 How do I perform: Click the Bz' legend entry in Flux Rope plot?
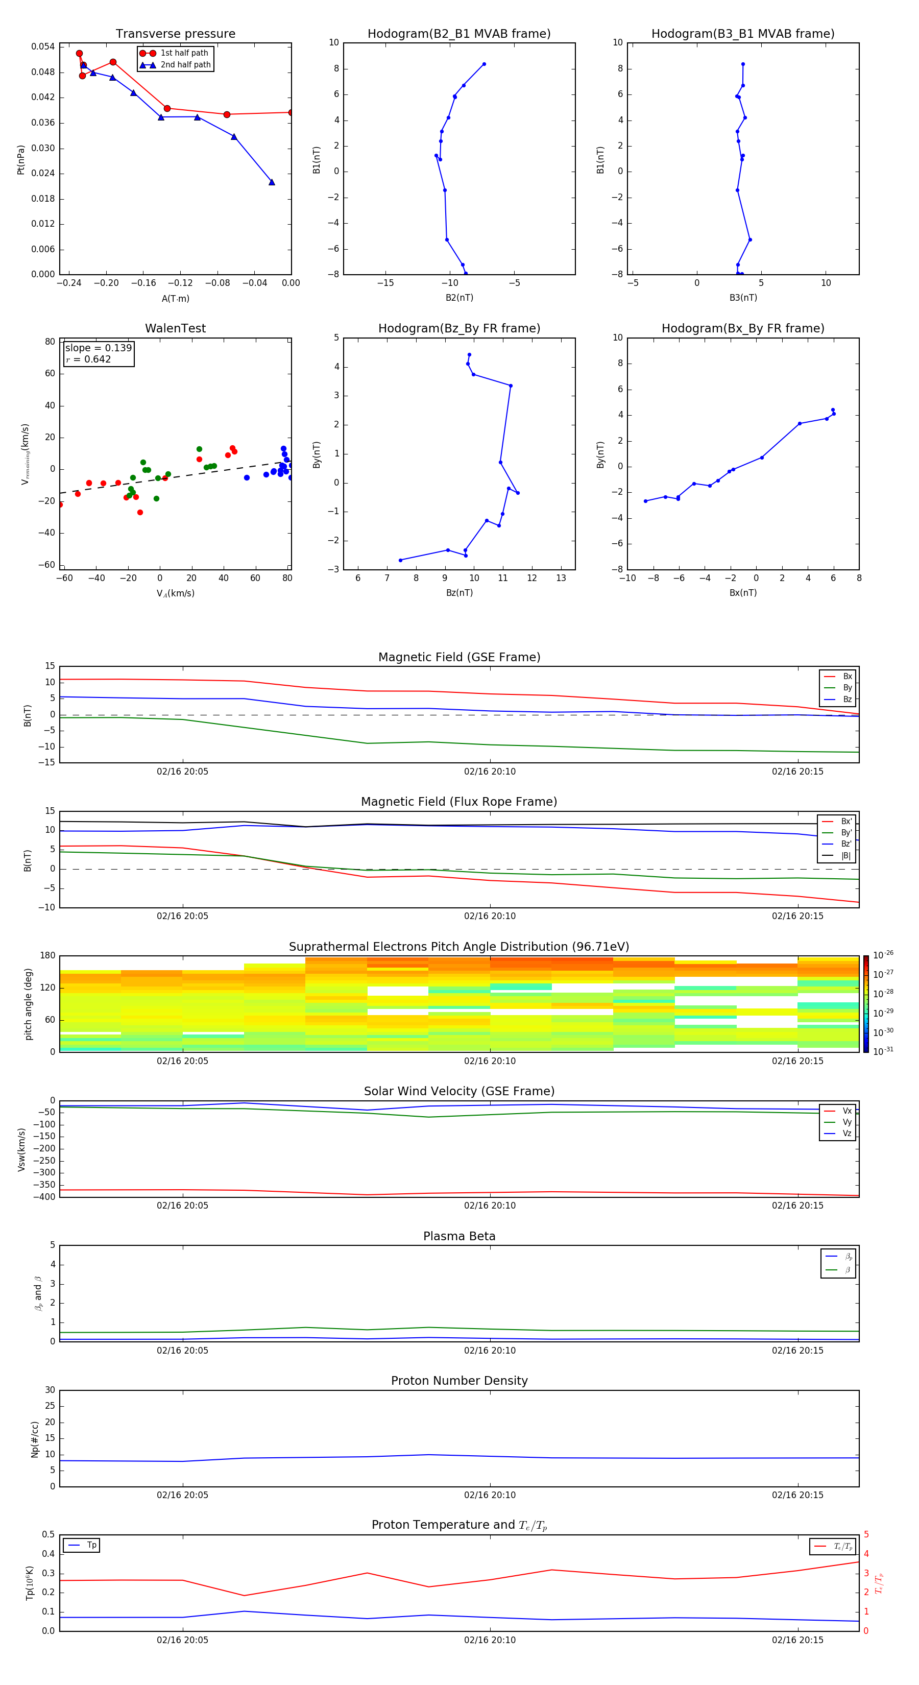tap(837, 845)
